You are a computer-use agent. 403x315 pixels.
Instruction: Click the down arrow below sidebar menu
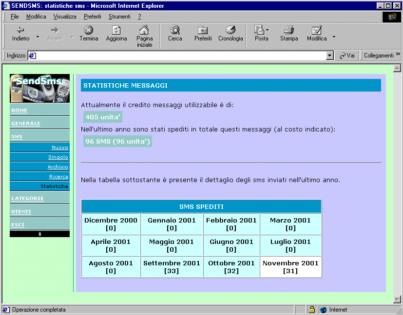(39, 234)
